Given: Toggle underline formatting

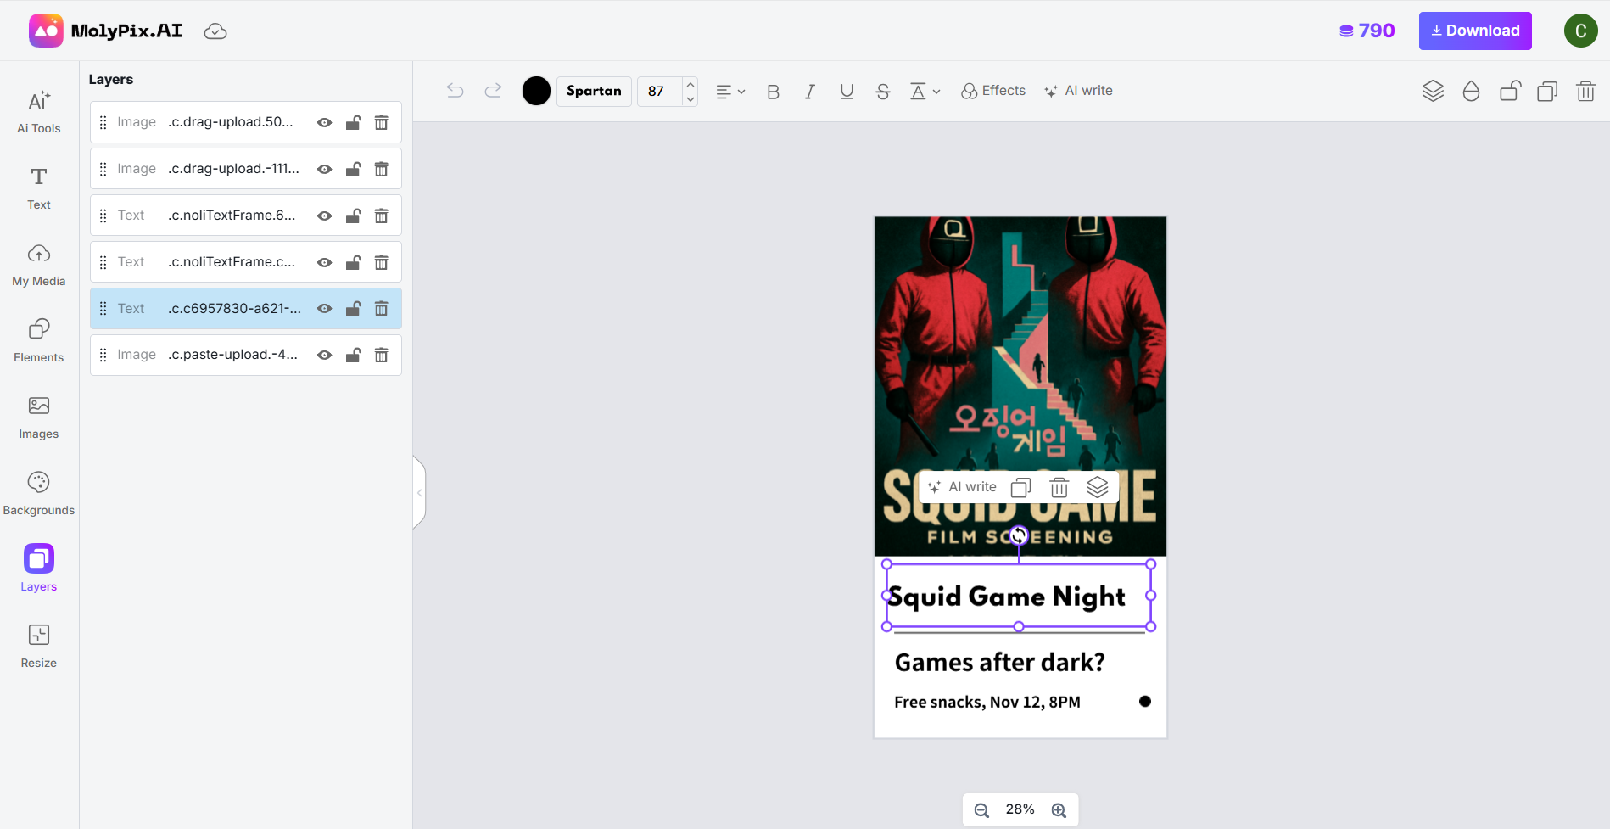Looking at the screenshot, I should click(x=847, y=92).
